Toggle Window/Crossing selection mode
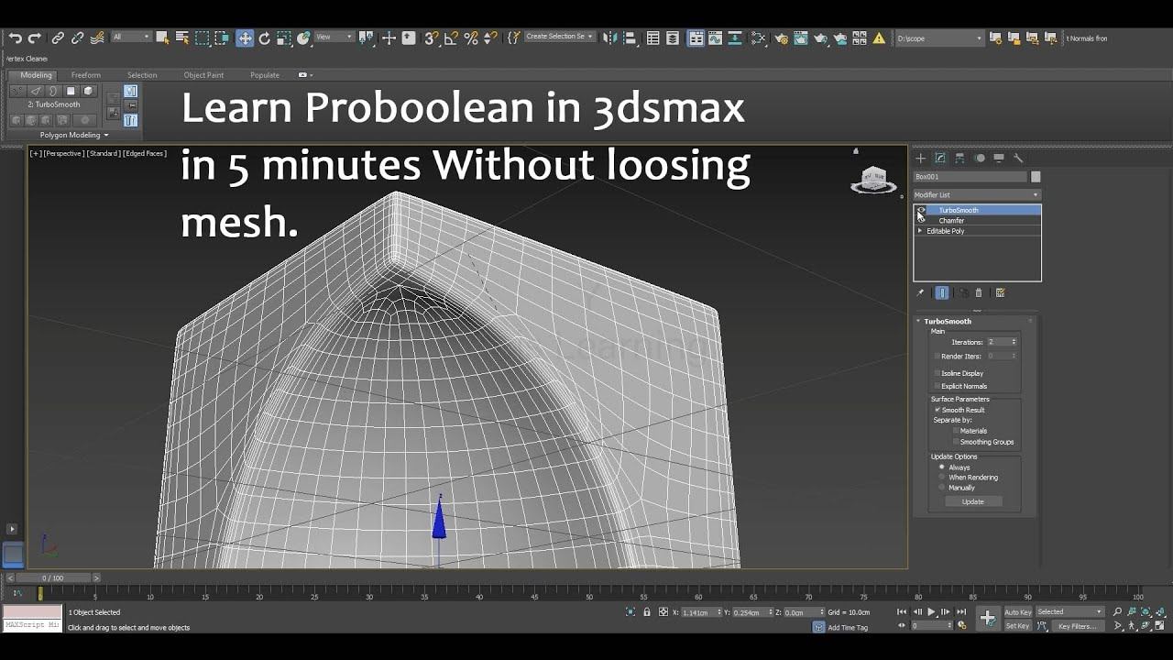The height and width of the screenshot is (660, 1173). pos(223,38)
